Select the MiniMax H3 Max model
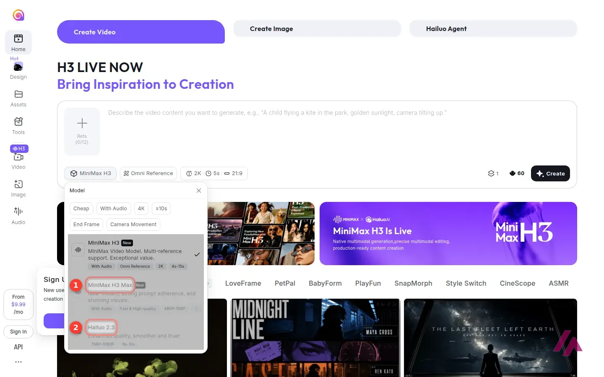The height and width of the screenshot is (377, 604). 136,296
